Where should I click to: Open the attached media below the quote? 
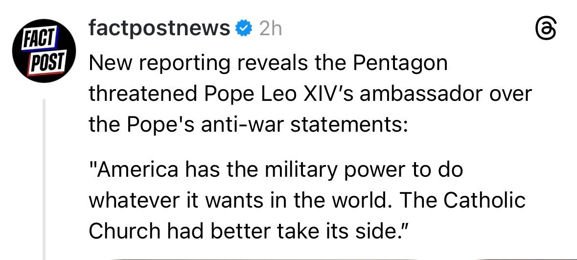coord(313,258)
